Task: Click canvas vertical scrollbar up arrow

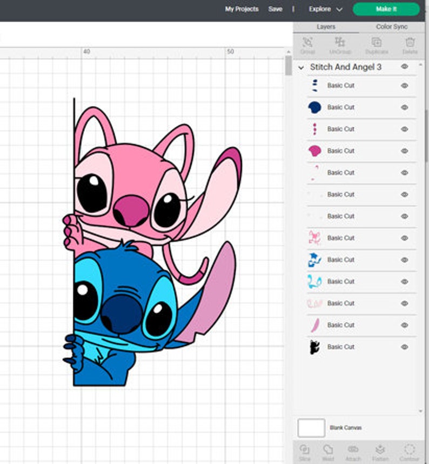Action: [289, 51]
